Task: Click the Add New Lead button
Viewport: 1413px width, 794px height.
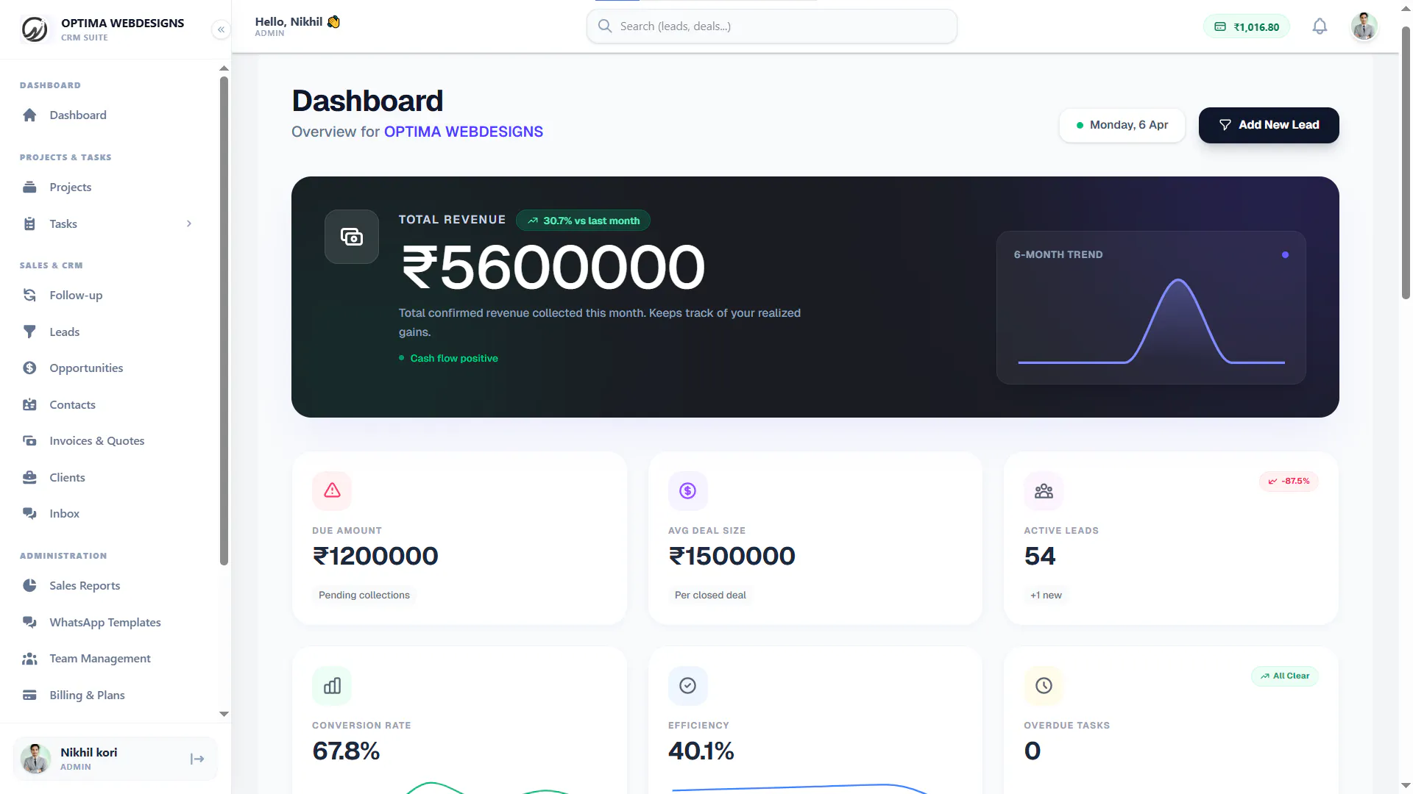Action: 1269,126
